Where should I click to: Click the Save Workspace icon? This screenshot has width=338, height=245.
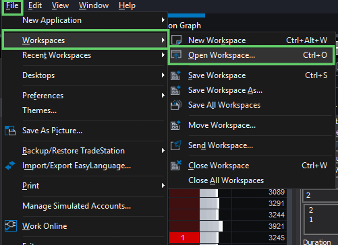point(175,75)
